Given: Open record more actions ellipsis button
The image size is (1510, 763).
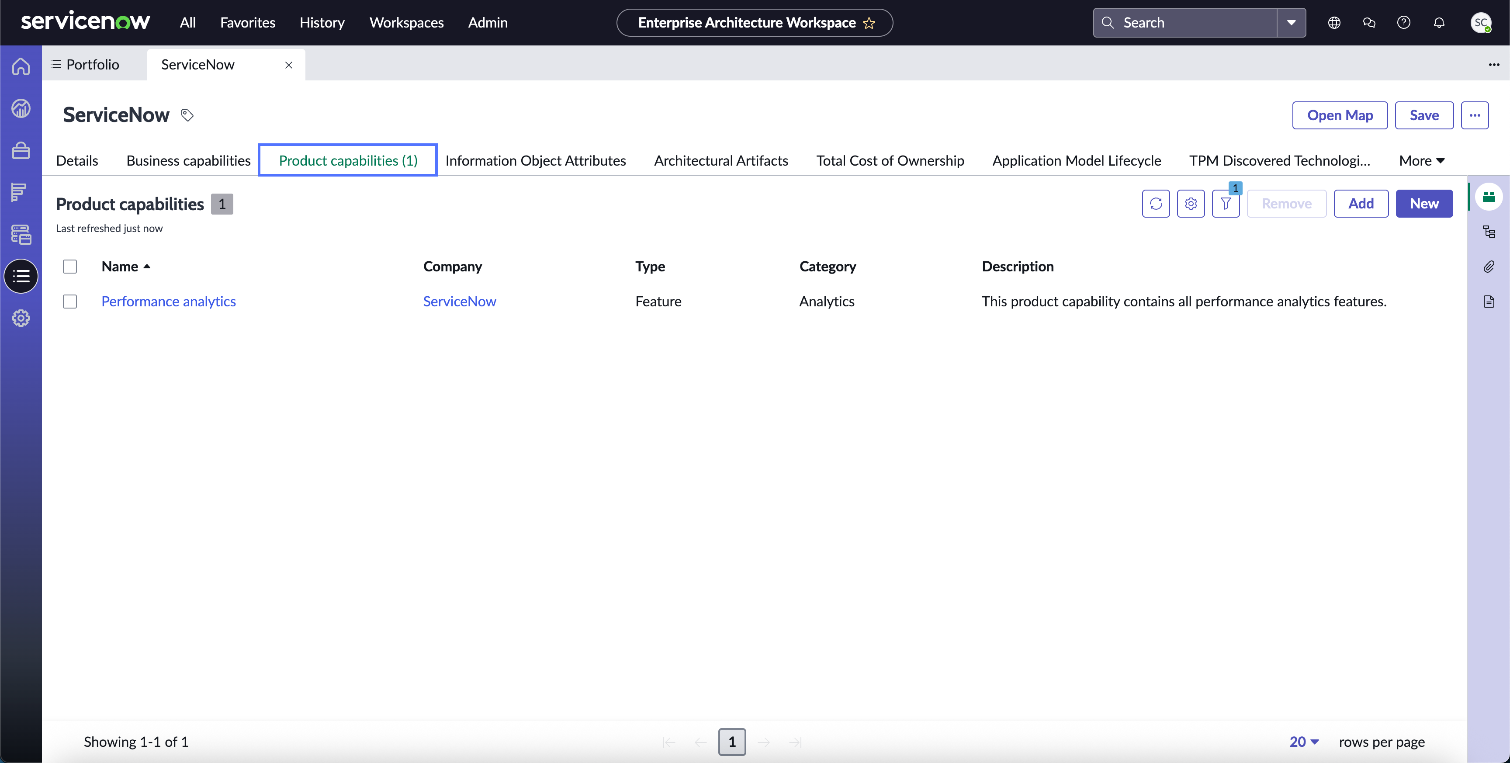Looking at the screenshot, I should [x=1475, y=115].
